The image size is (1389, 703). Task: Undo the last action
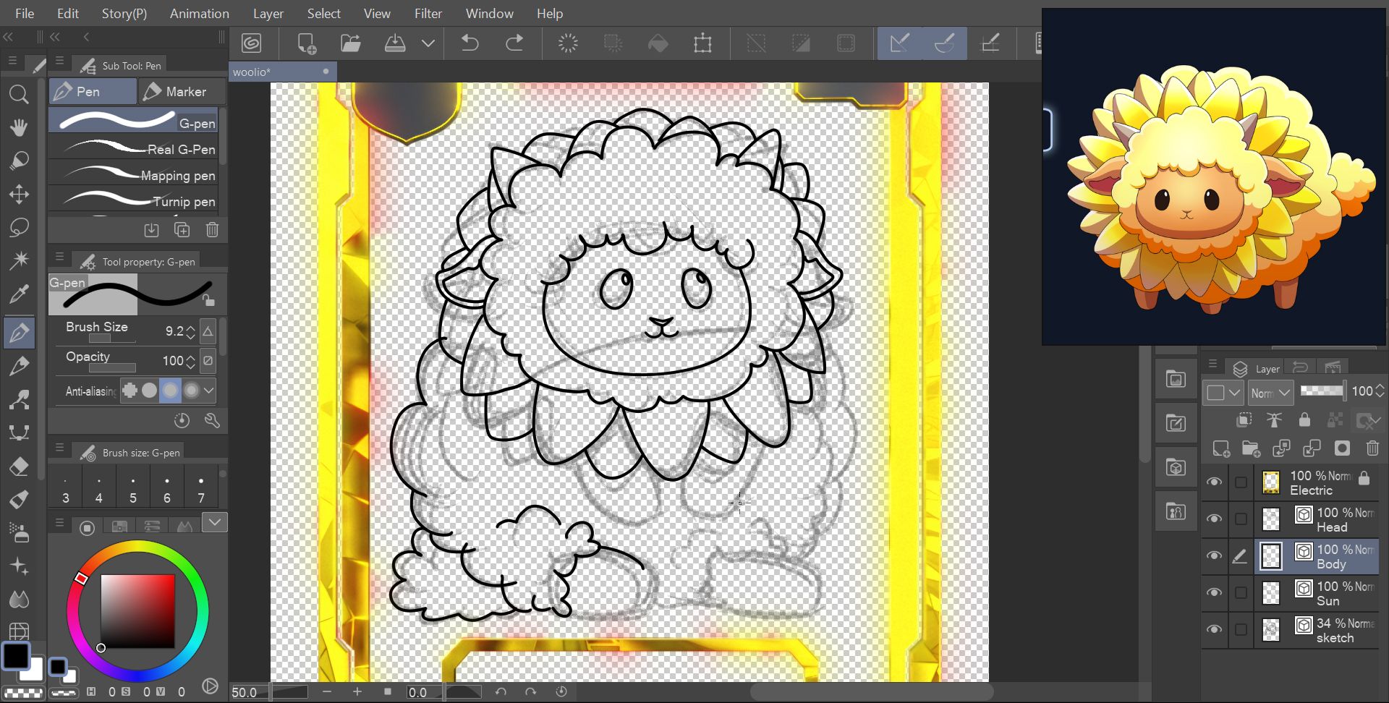(470, 43)
